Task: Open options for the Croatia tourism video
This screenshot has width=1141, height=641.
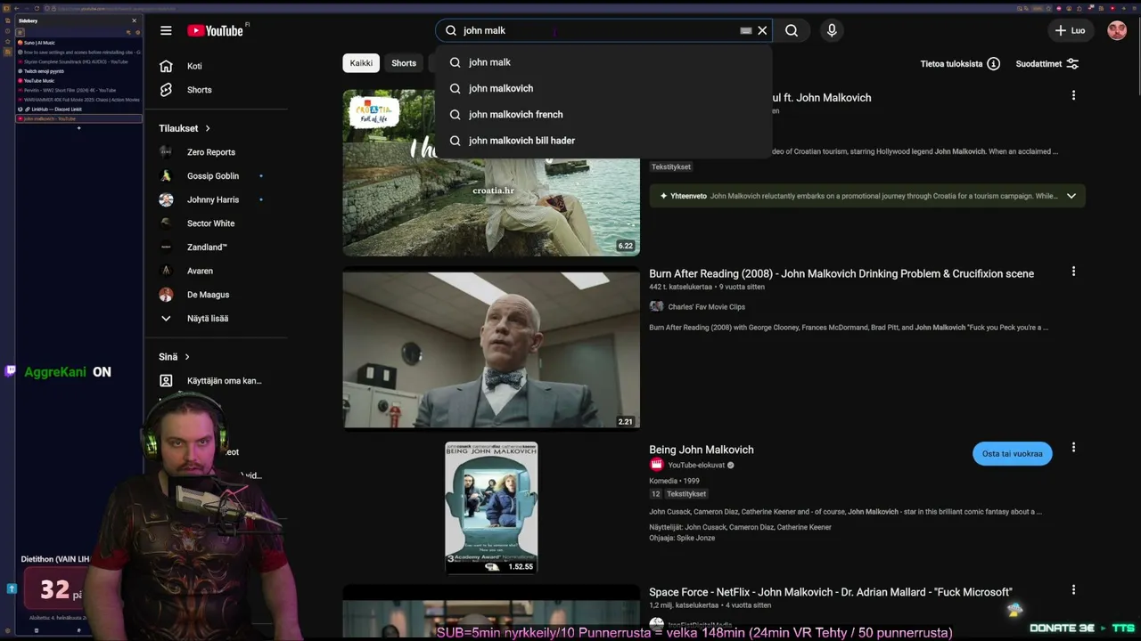Action: [x=1073, y=95]
